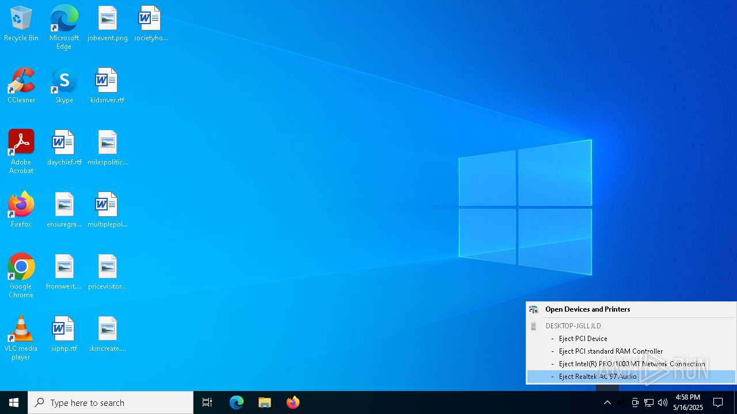Open the Recycle Bin desktop icon

pyautogui.click(x=21, y=24)
